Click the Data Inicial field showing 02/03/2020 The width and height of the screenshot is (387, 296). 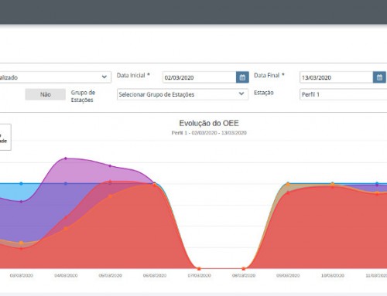coord(200,77)
